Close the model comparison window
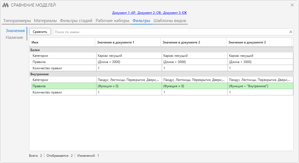This screenshot has width=299, height=163. pos(292,5)
